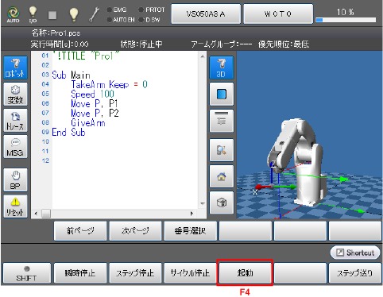Click the cube view icon
383x297 pixels.
click(x=222, y=202)
